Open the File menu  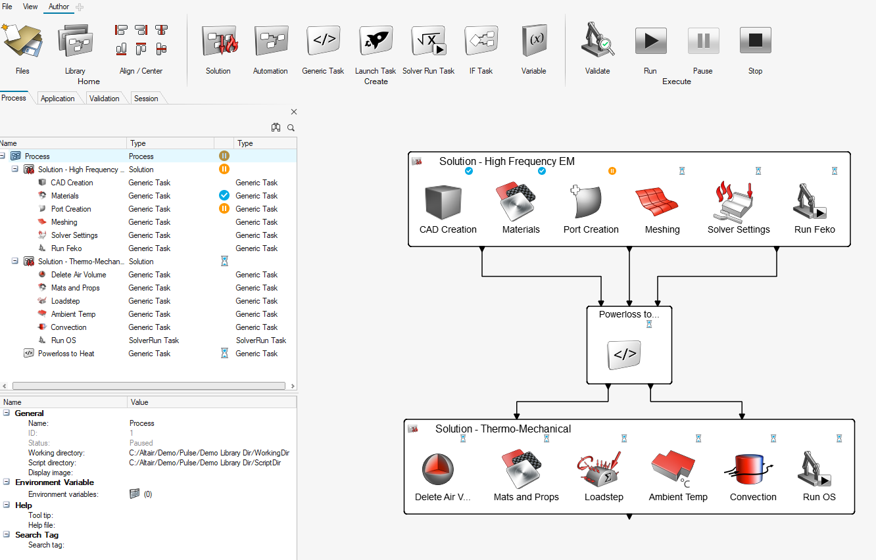pos(7,7)
